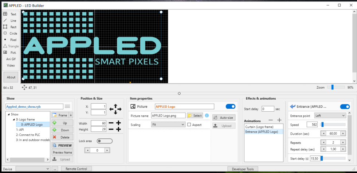357x173 pixels.
Task: Select 3: In and outdoor models frame
Action: tap(33, 140)
